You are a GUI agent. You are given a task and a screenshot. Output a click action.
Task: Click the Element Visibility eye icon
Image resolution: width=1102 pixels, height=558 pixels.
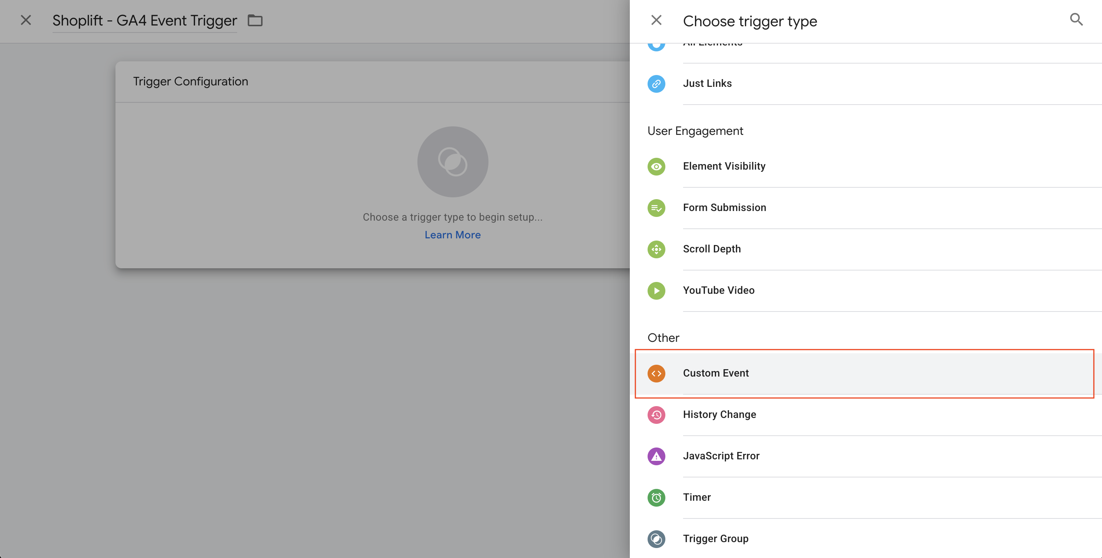click(656, 166)
